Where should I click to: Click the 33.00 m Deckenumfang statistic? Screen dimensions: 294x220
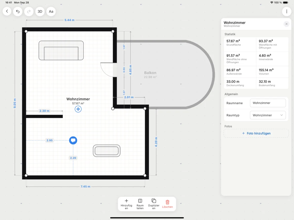click(240, 83)
